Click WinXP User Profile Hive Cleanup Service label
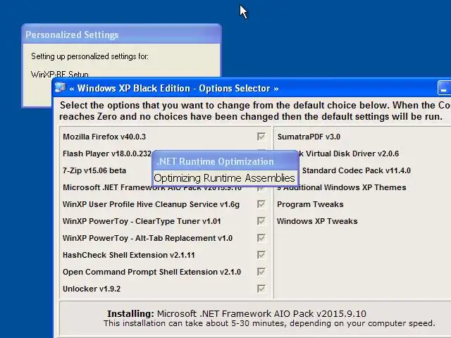 click(151, 204)
